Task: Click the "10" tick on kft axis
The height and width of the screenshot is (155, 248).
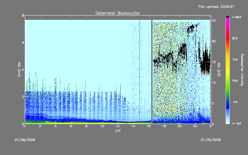Action: point(214,82)
